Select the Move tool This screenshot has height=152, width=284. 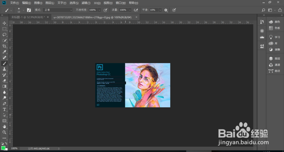click(x=4, y=23)
